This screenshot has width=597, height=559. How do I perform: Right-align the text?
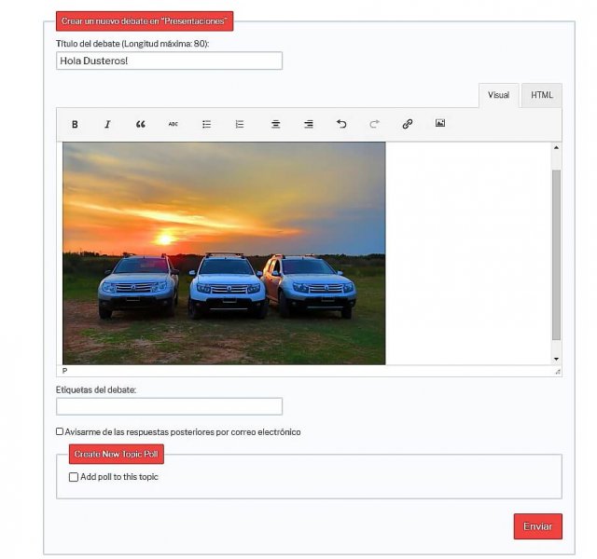pos(309,124)
